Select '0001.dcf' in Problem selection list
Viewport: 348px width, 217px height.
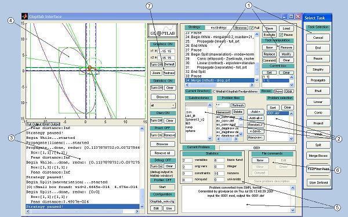click(278, 113)
